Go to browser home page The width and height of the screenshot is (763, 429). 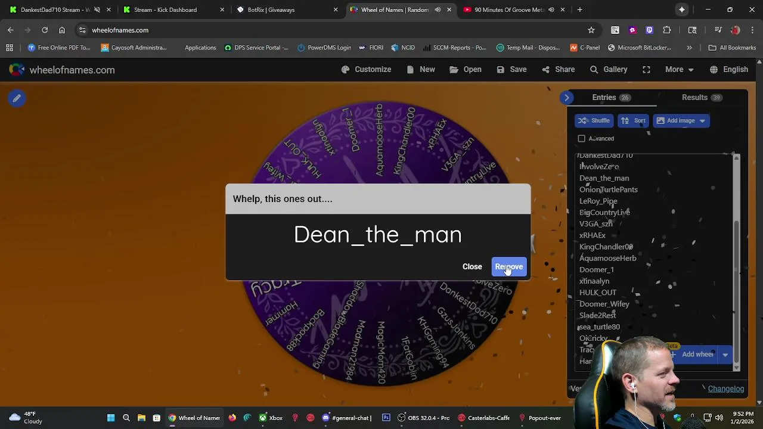[62, 30]
